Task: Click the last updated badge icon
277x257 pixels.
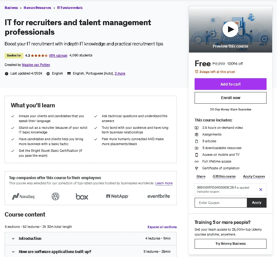Action: [x=6, y=74]
